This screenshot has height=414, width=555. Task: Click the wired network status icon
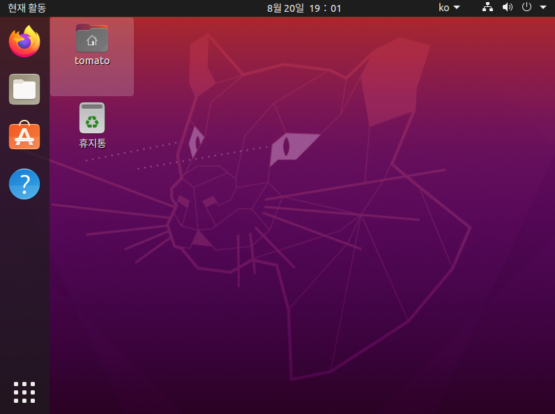coord(488,8)
